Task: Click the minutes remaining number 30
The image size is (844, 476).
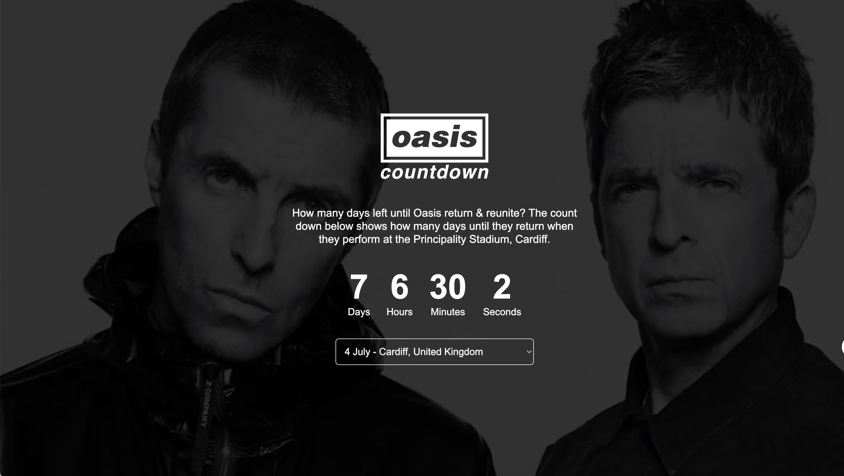Action: tap(448, 287)
